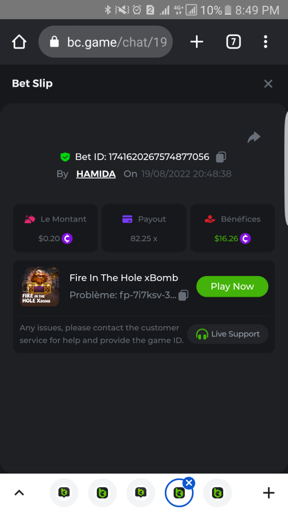
Task: Open HAMIDA's user profile
Action: pyautogui.click(x=96, y=174)
